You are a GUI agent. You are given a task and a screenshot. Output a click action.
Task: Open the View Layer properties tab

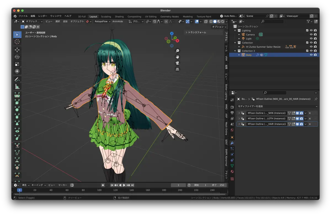pyautogui.click(x=232, y=119)
